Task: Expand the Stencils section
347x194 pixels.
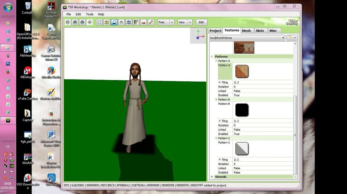Action: [212, 177]
